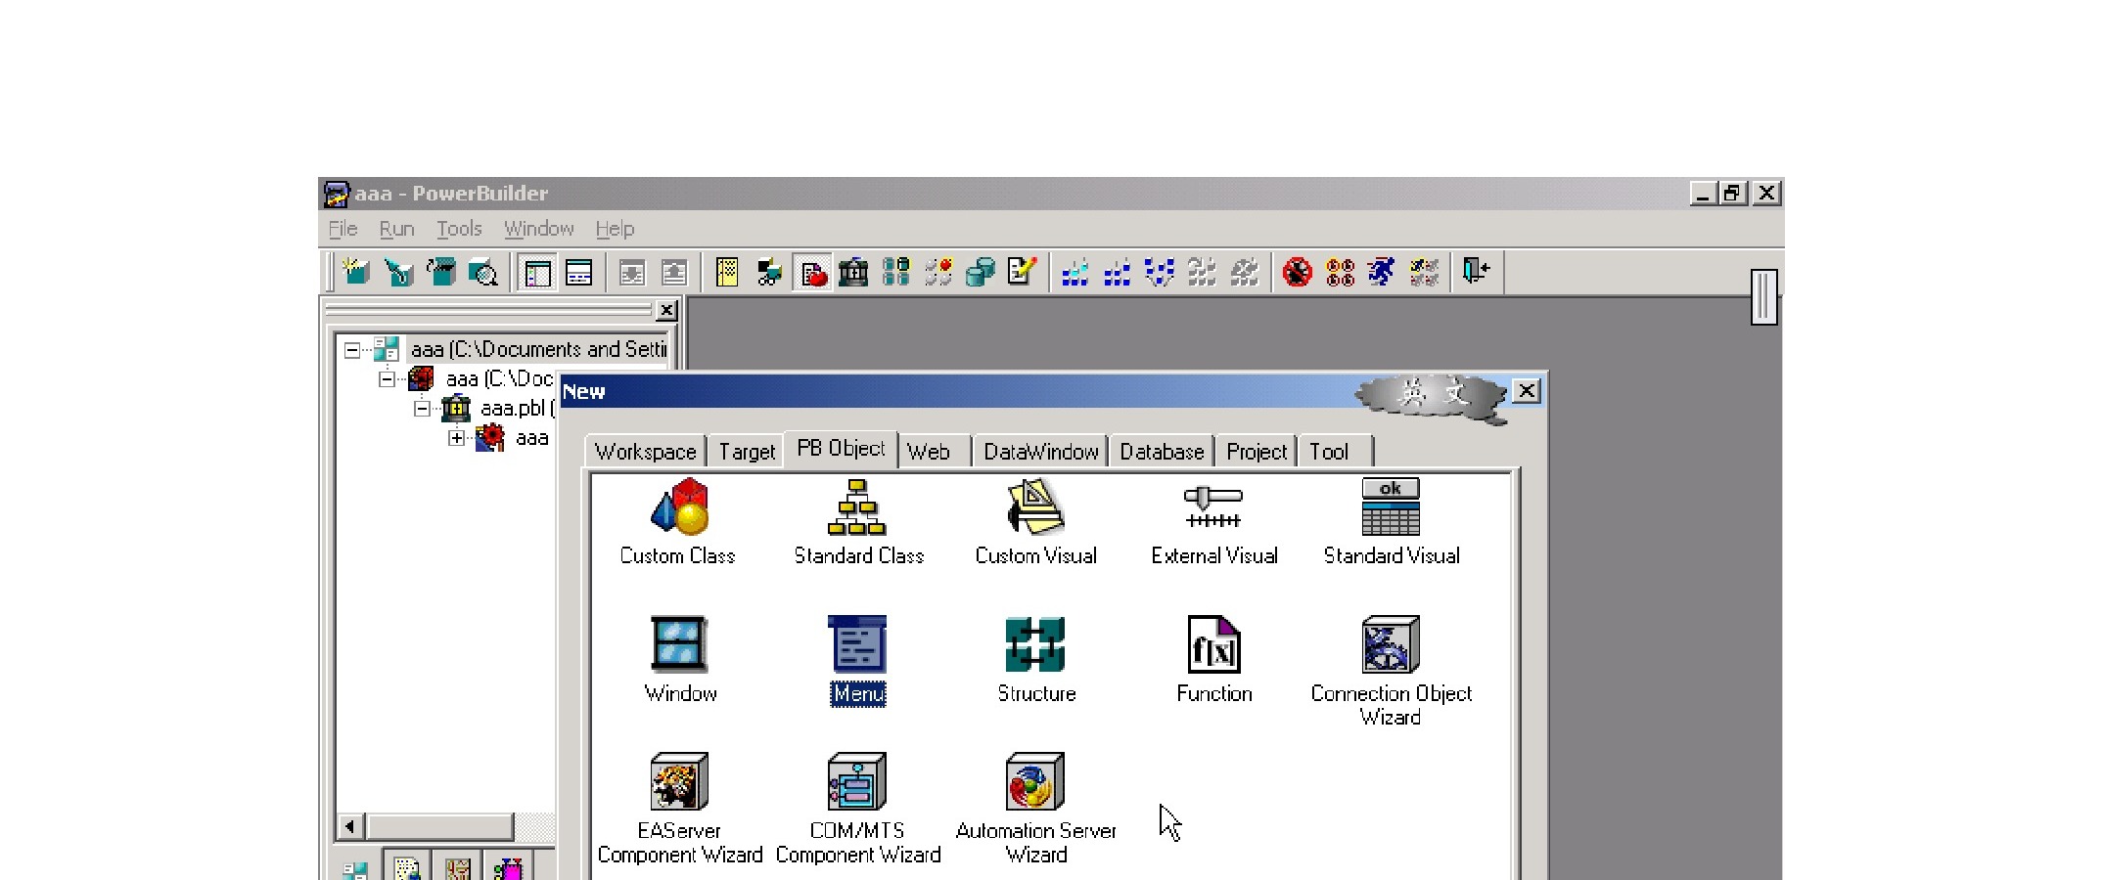
Task: Expand the aaa application object node
Action: click(457, 438)
